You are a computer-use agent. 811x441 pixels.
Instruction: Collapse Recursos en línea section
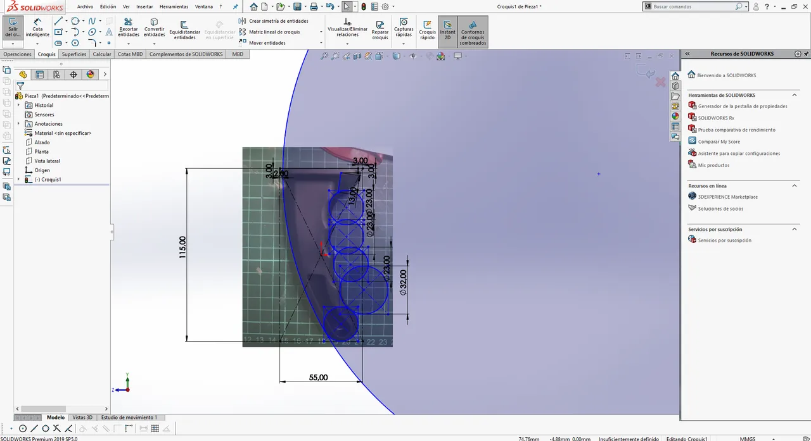pos(795,185)
